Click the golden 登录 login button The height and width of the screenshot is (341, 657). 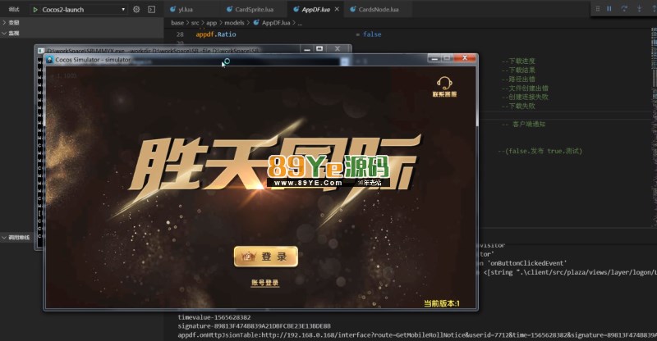[x=266, y=257]
